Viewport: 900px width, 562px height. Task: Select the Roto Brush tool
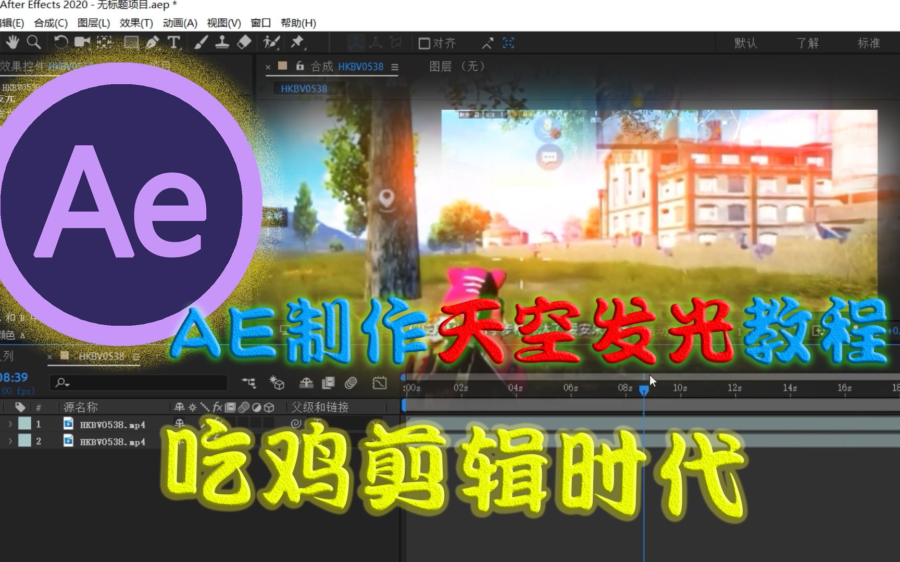[x=271, y=42]
